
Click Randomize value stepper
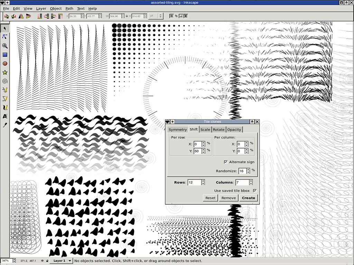[x=248, y=171]
